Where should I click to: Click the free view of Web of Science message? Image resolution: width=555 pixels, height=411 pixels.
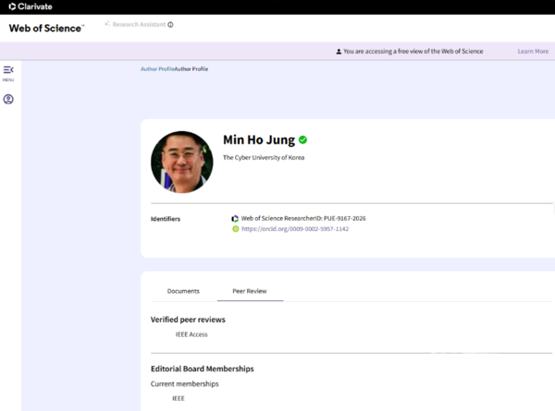[413, 51]
